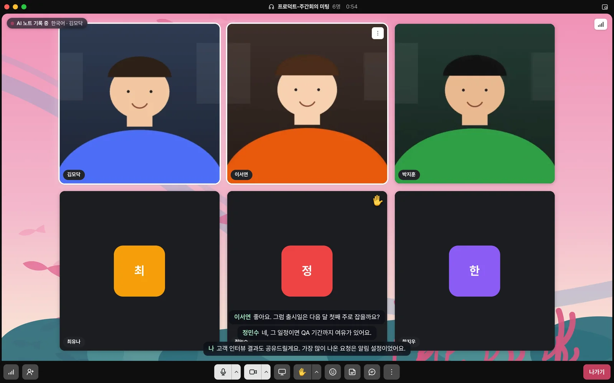Open connection stats in bottom-left corner
614x383 pixels.
coord(11,372)
